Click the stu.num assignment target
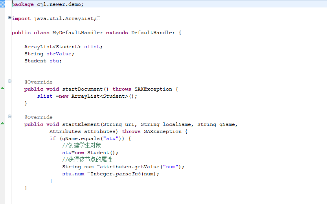The image size is (327, 204). (x=73, y=174)
